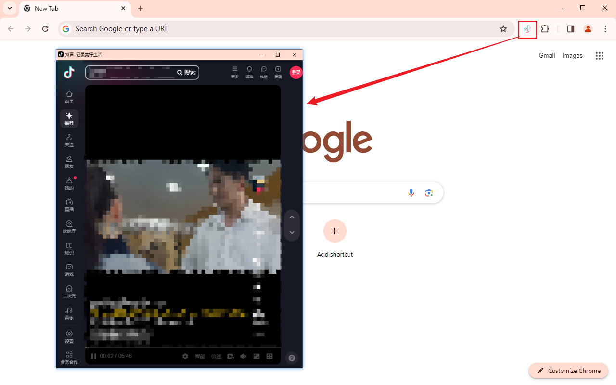This screenshot has width=616, height=385.
Task: Pause the playing Douyin video
Action: tap(94, 356)
